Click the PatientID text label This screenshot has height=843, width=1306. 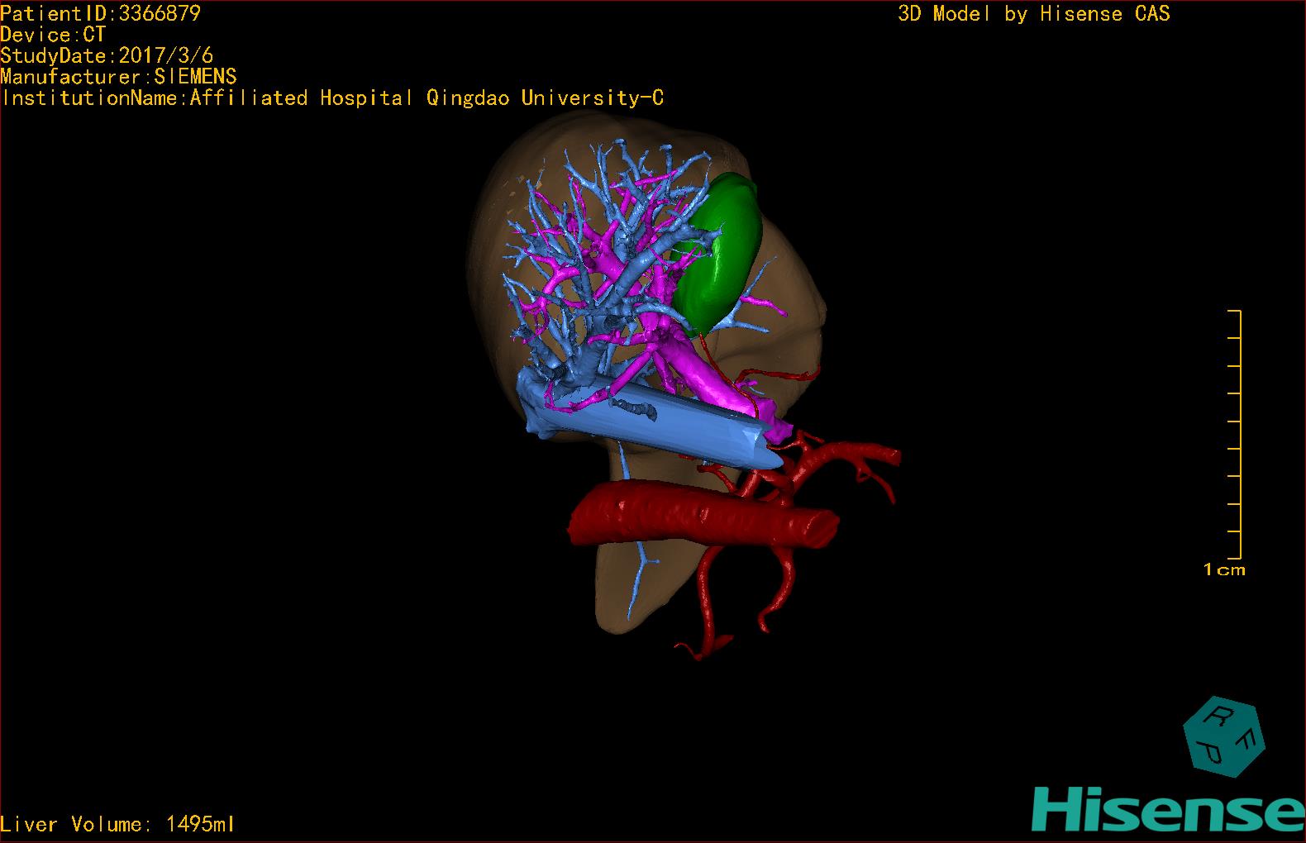100,13
